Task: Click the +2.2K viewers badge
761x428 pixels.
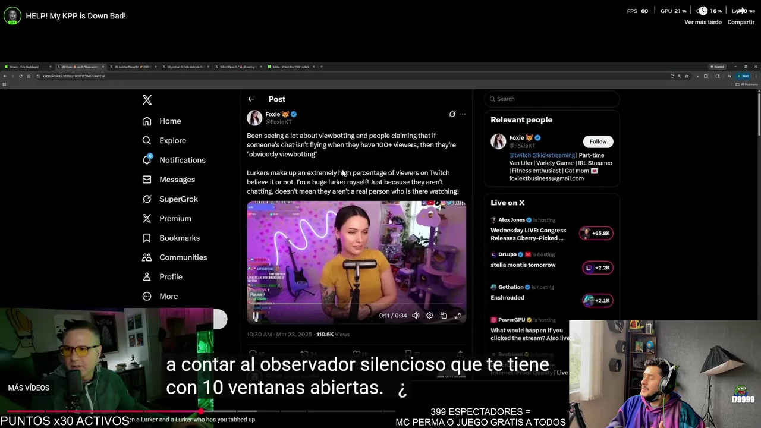Action: (x=597, y=267)
